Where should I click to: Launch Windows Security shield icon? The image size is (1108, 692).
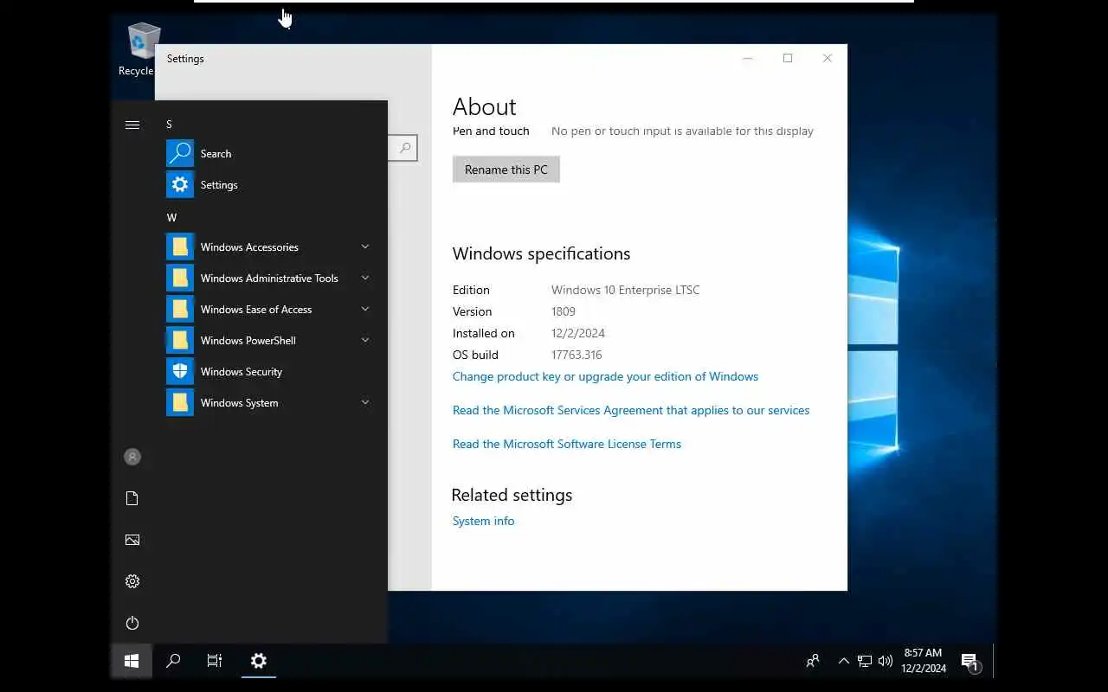pyautogui.click(x=180, y=371)
